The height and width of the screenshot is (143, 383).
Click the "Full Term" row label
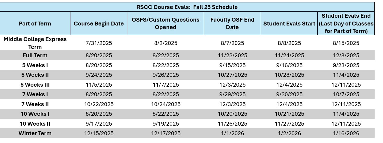point(35,55)
